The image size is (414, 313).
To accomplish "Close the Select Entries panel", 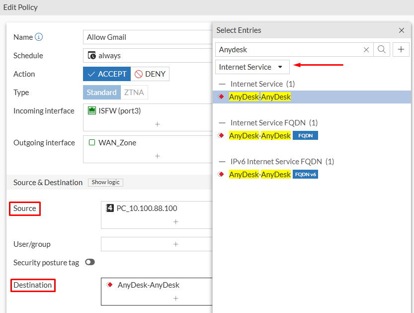I will tap(401, 30).
